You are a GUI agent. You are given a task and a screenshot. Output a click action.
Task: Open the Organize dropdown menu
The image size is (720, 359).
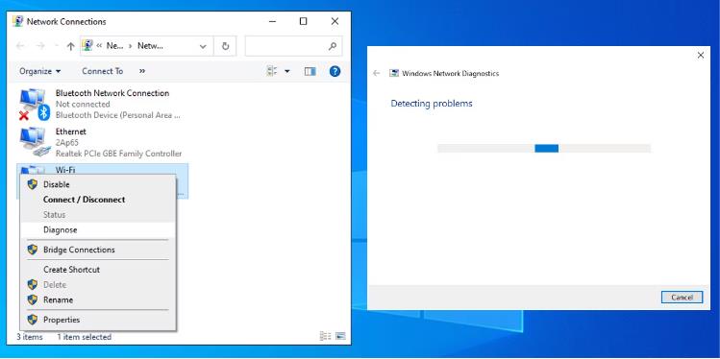click(x=40, y=71)
